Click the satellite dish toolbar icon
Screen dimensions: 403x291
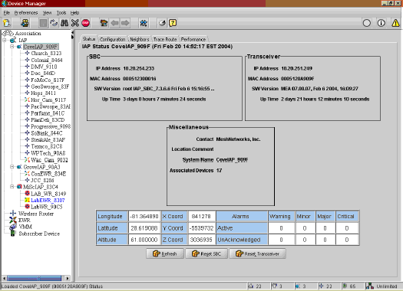coord(162,23)
